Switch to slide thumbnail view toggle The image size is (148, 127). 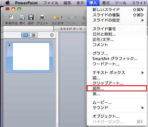pyautogui.click(x=25, y=35)
